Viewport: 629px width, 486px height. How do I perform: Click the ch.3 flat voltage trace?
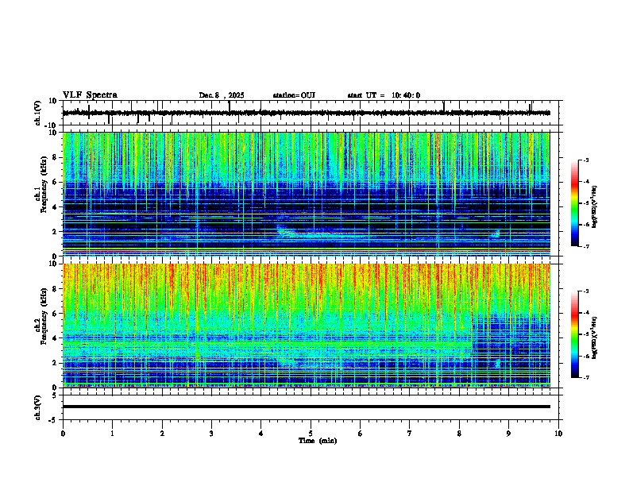click(307, 407)
